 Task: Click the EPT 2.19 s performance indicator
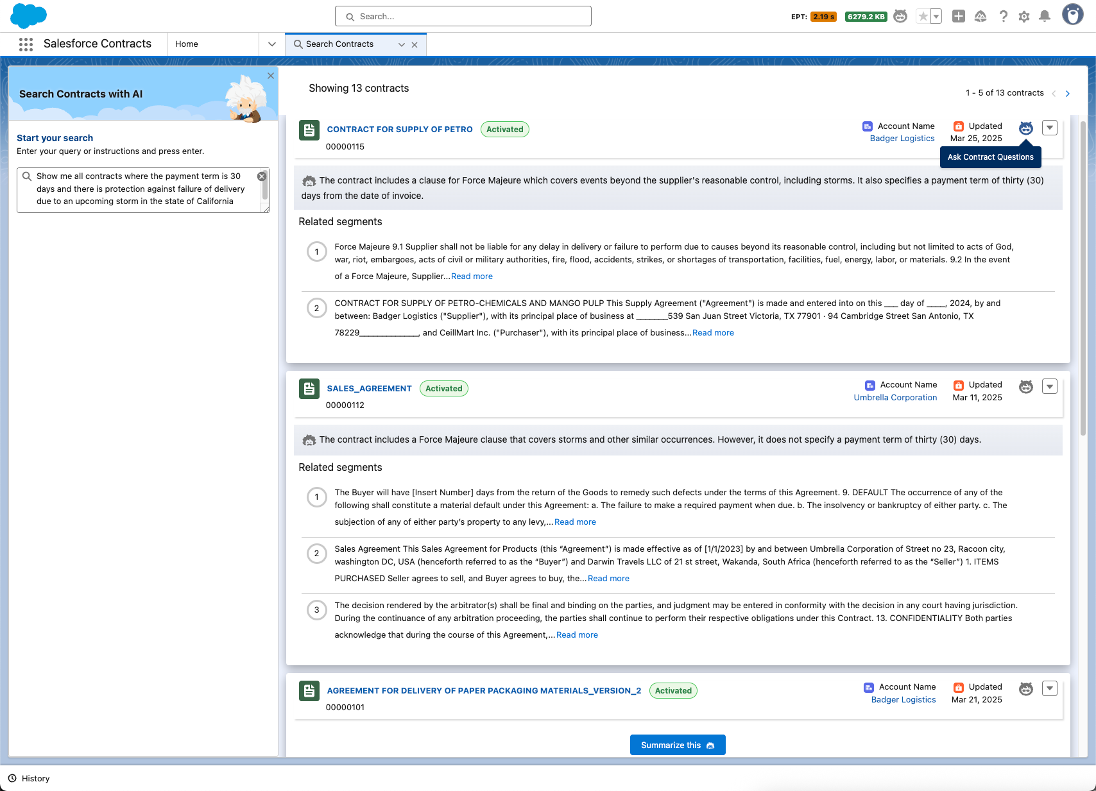(x=823, y=17)
